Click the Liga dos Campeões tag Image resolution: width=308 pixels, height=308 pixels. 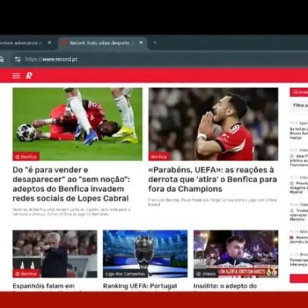coord(125,274)
